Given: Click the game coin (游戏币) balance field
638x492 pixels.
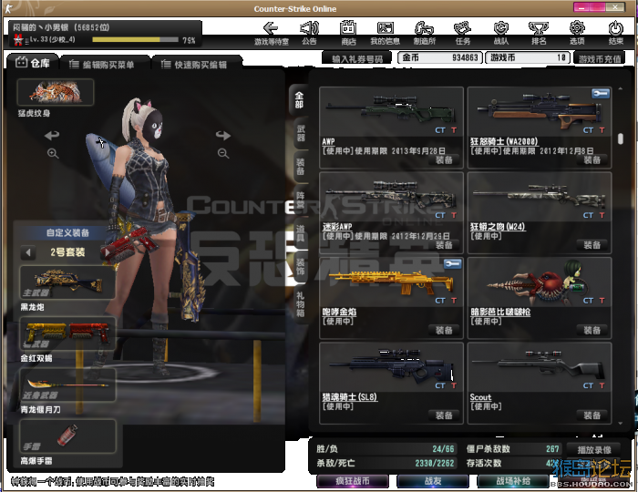Looking at the screenshot, I should point(528,57).
